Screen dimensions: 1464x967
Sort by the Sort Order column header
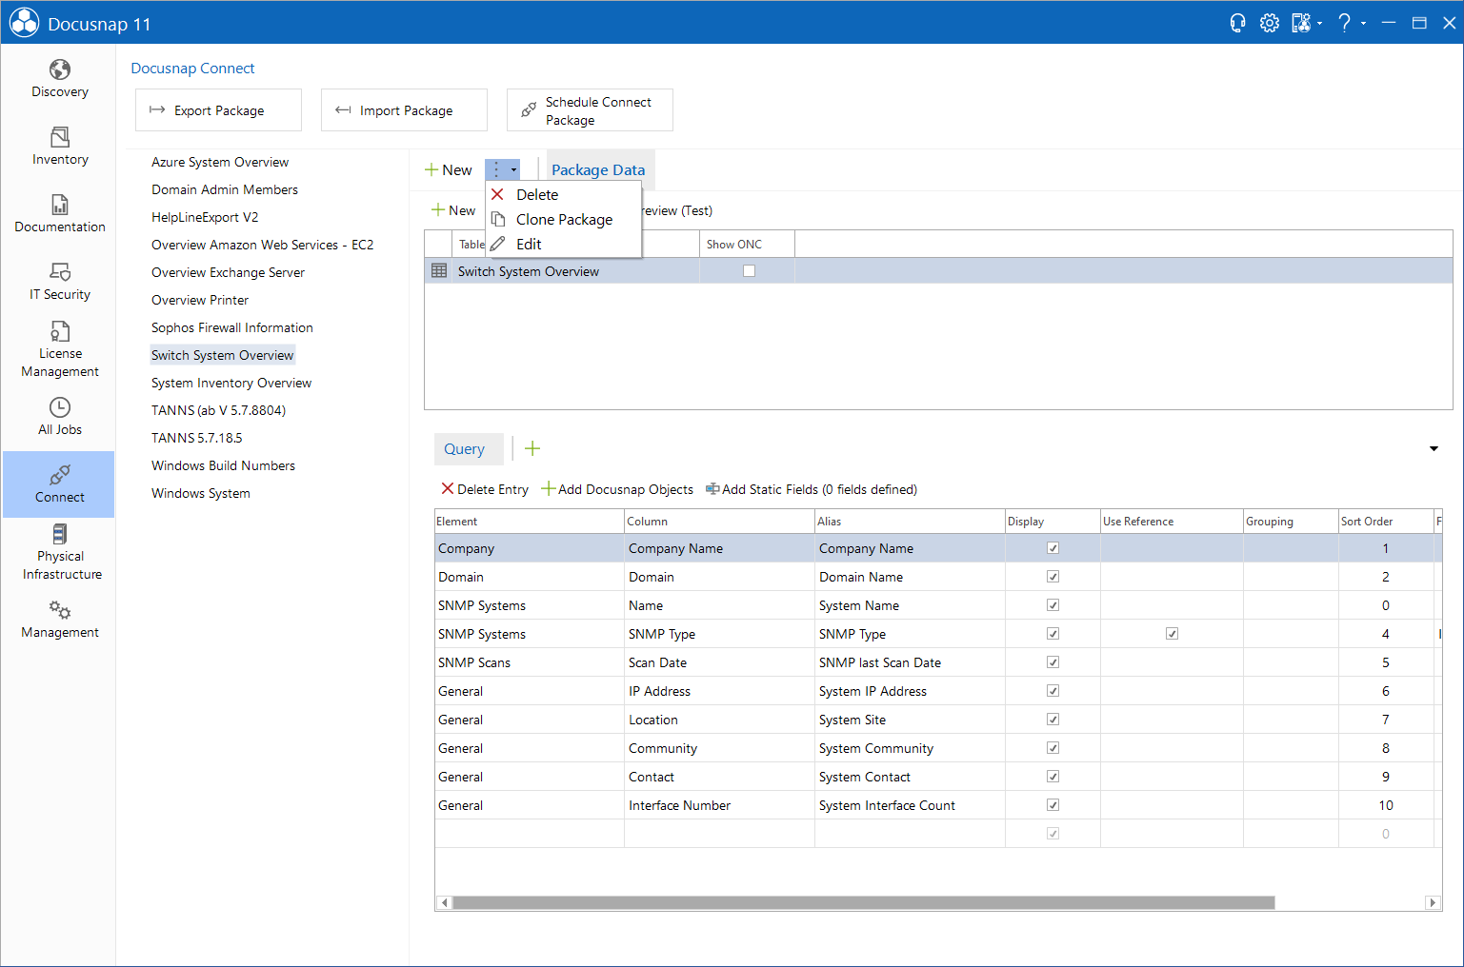(1385, 522)
